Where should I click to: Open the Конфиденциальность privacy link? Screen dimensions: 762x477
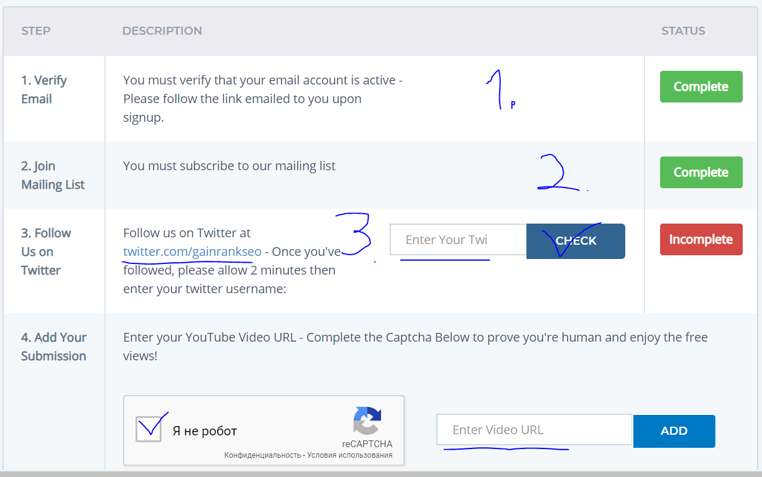coord(264,455)
